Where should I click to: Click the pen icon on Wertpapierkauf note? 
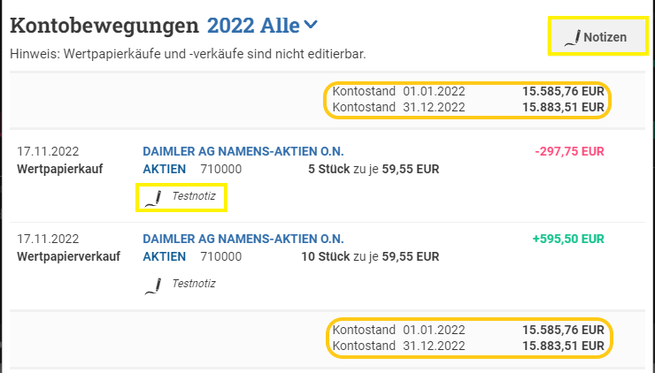click(153, 198)
